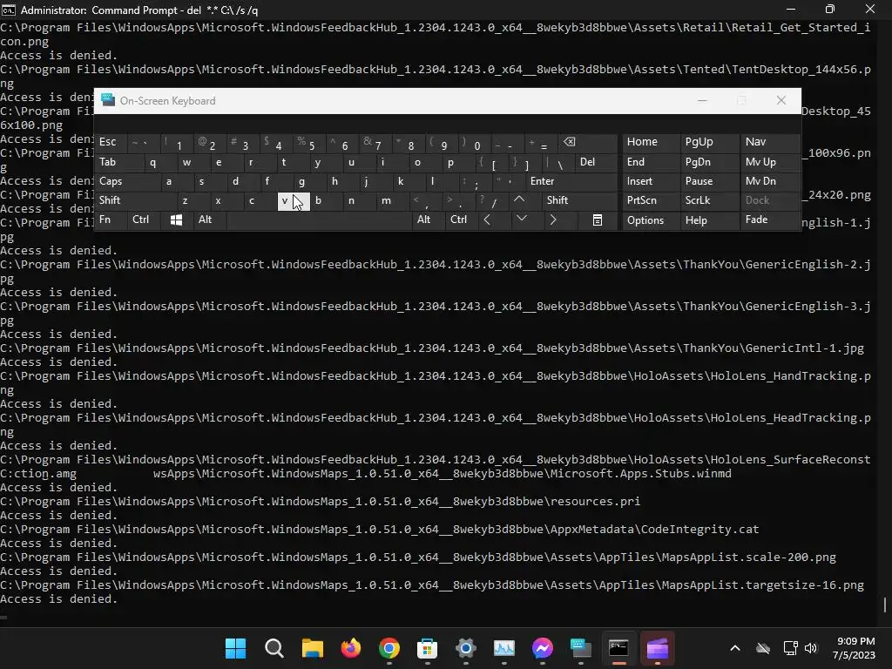Screen dimensions: 892x669
Task: Click the number 0 key
Action: click(475, 142)
